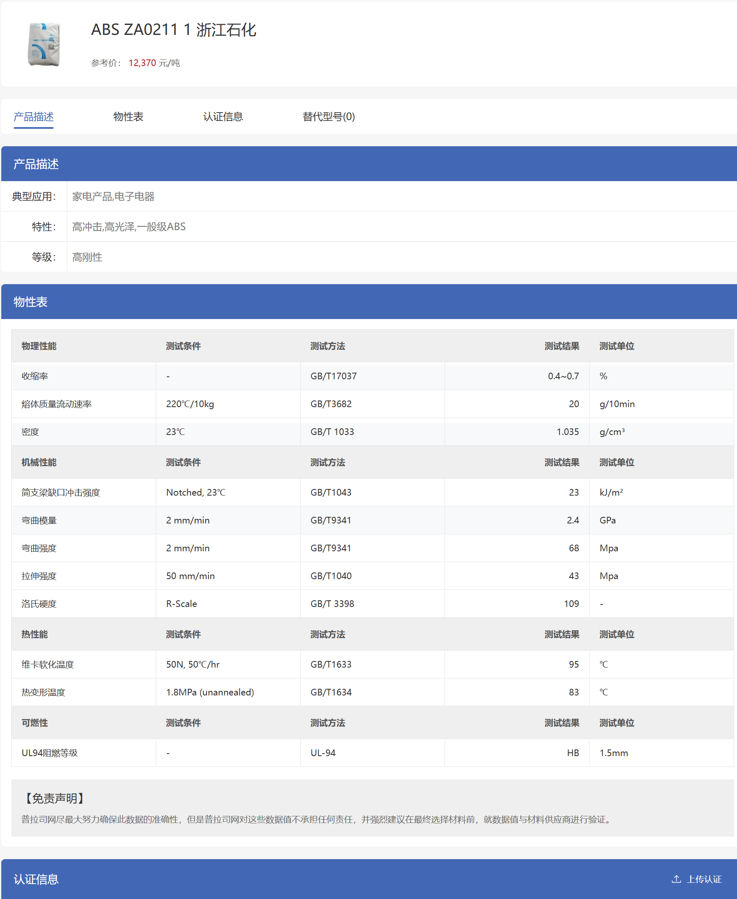Click the 【免责声明】 heading

coord(54,798)
